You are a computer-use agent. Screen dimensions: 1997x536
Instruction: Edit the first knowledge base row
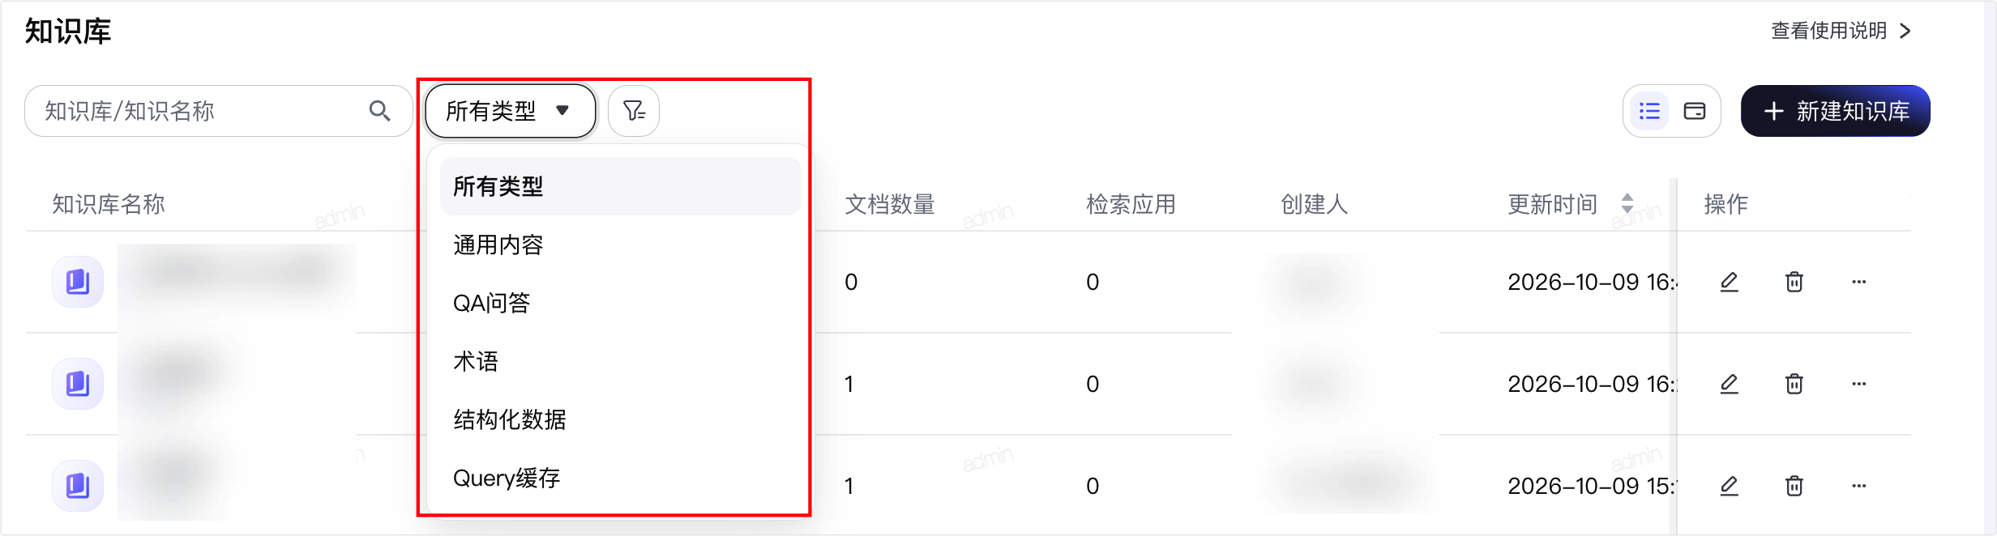click(1729, 282)
